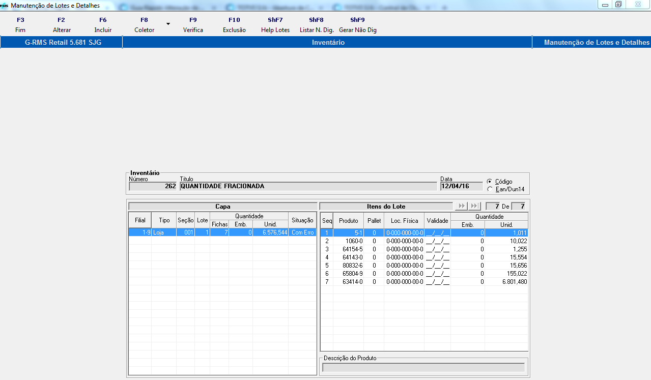Click the F9 Verifica toolbar button
This screenshot has width=651, height=380.
coord(193,25)
